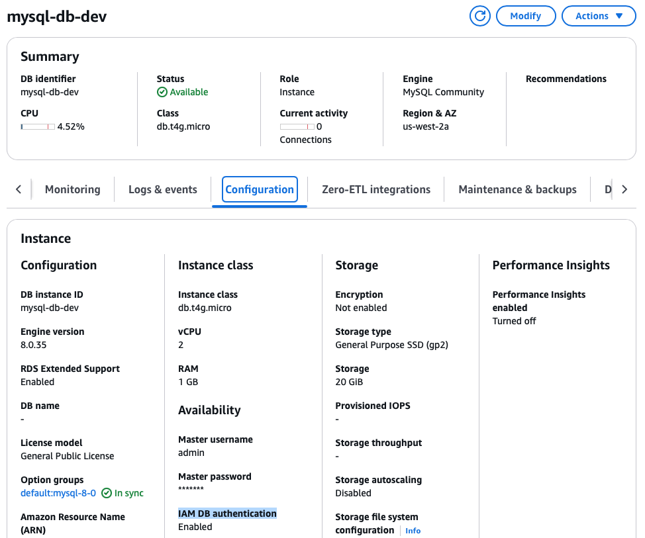
Task: Click the Current activity connections bar
Action: (297, 126)
